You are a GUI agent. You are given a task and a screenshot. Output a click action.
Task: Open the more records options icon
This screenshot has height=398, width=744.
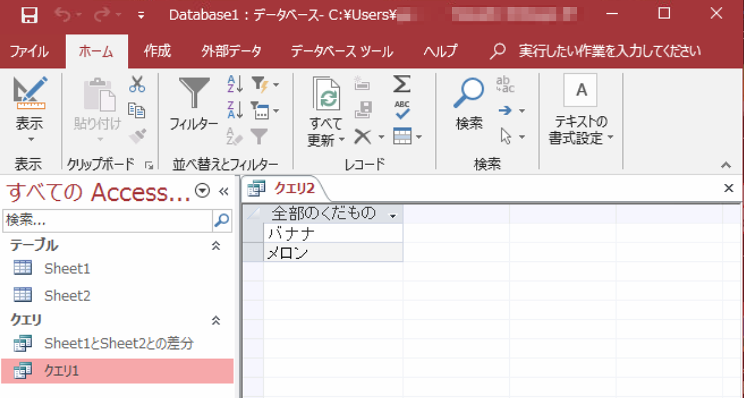point(407,137)
